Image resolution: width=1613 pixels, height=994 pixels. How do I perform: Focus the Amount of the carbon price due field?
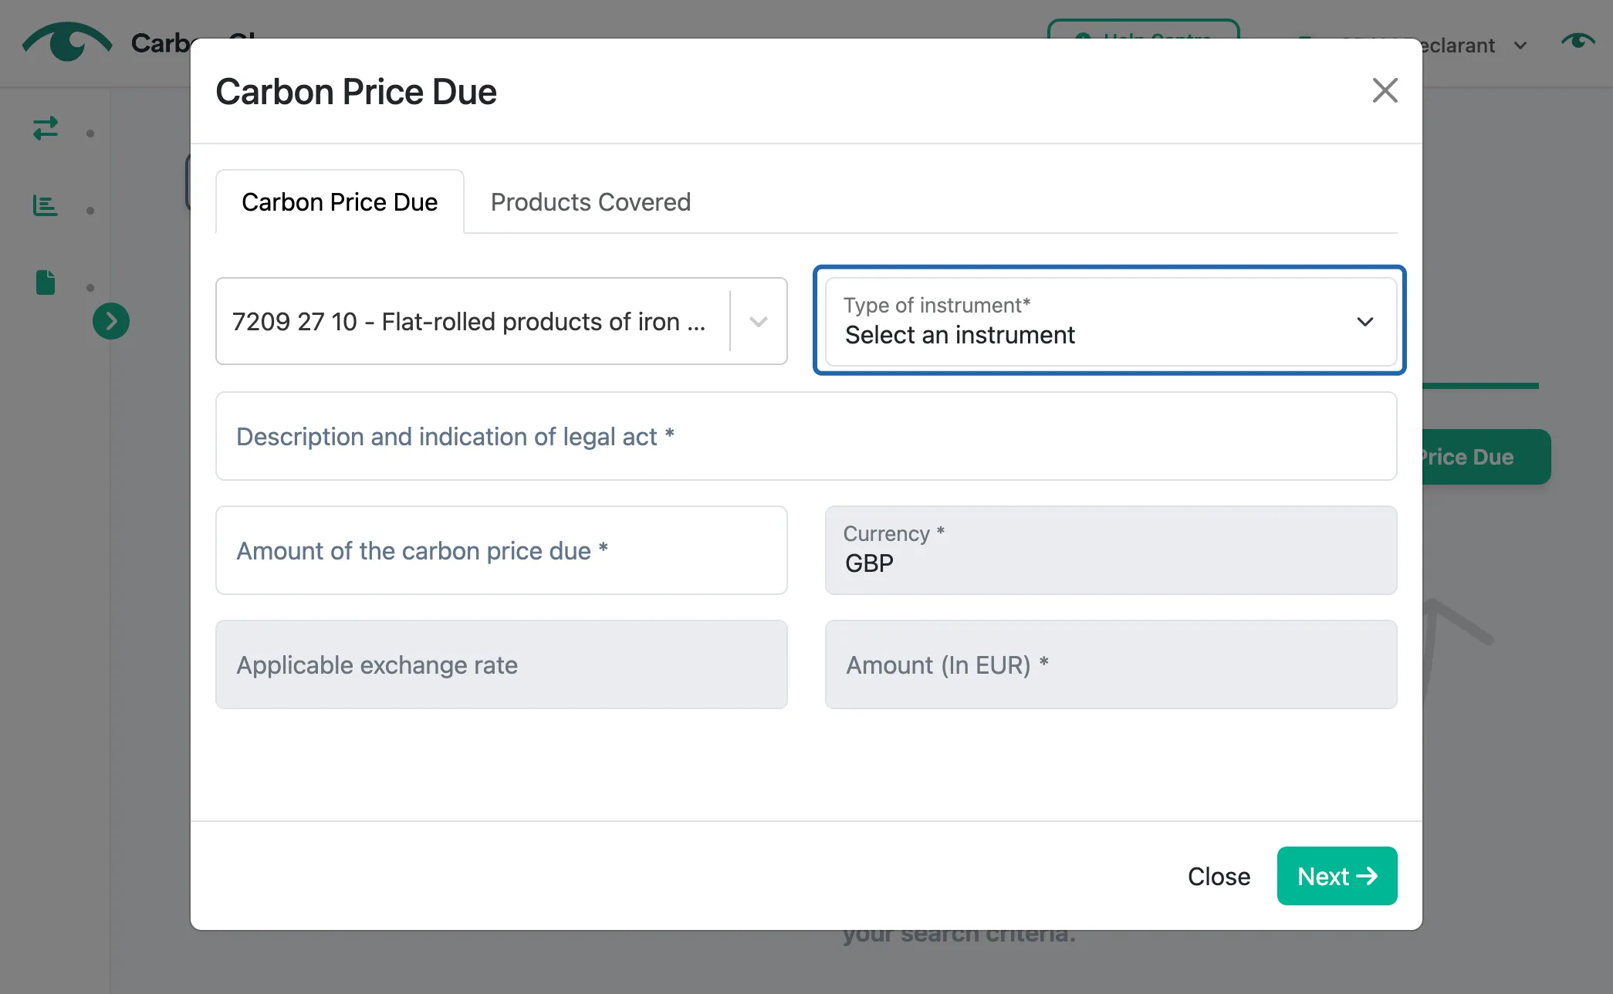(x=502, y=550)
